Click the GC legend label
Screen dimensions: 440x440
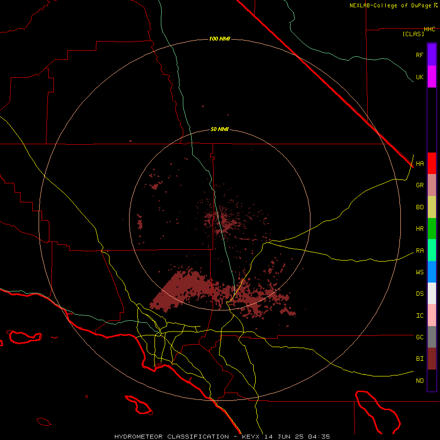[420, 337]
